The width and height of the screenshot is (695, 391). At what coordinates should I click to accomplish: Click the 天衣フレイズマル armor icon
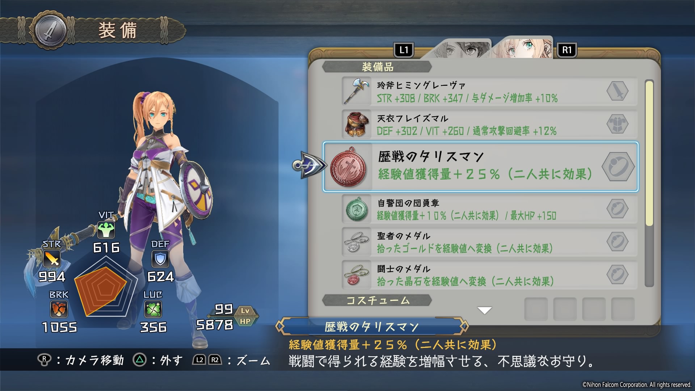tap(357, 124)
